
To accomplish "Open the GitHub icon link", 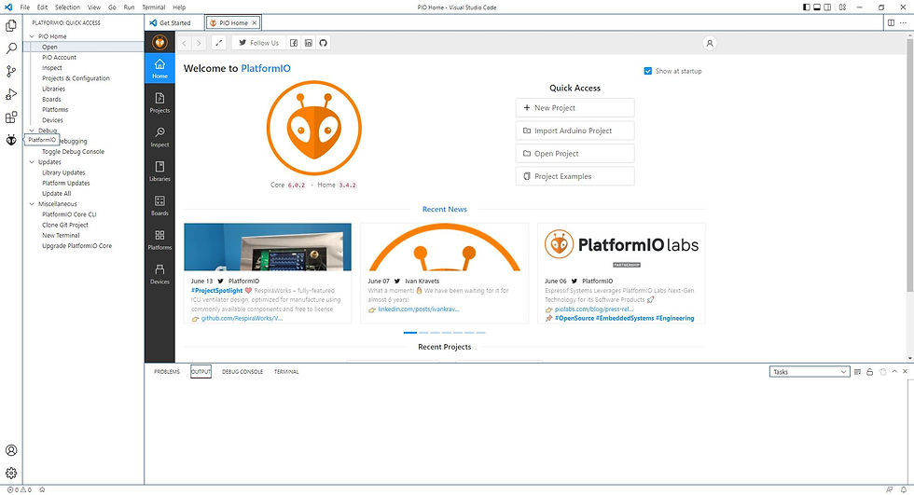I will click(323, 43).
